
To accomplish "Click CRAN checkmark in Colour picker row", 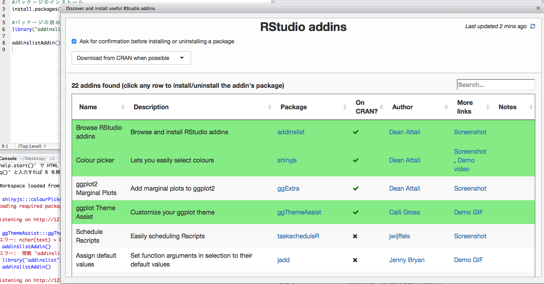I will [356, 160].
